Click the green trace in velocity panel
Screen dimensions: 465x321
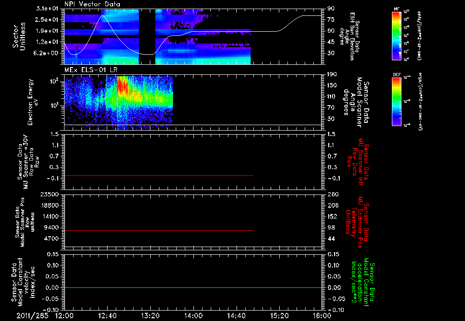click(193, 287)
